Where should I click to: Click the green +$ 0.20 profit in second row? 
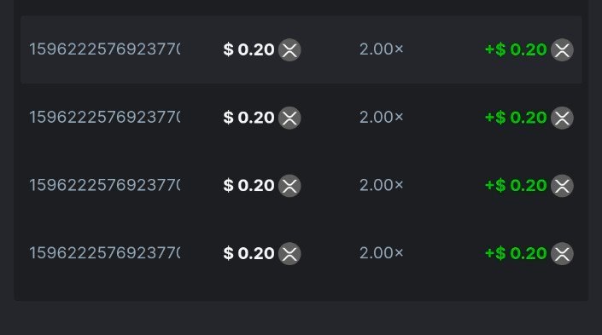tap(516, 118)
